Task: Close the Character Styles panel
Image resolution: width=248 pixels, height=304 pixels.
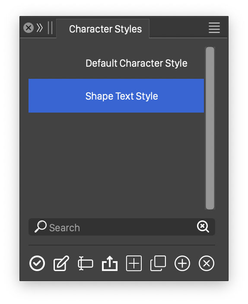Action: 29,28
